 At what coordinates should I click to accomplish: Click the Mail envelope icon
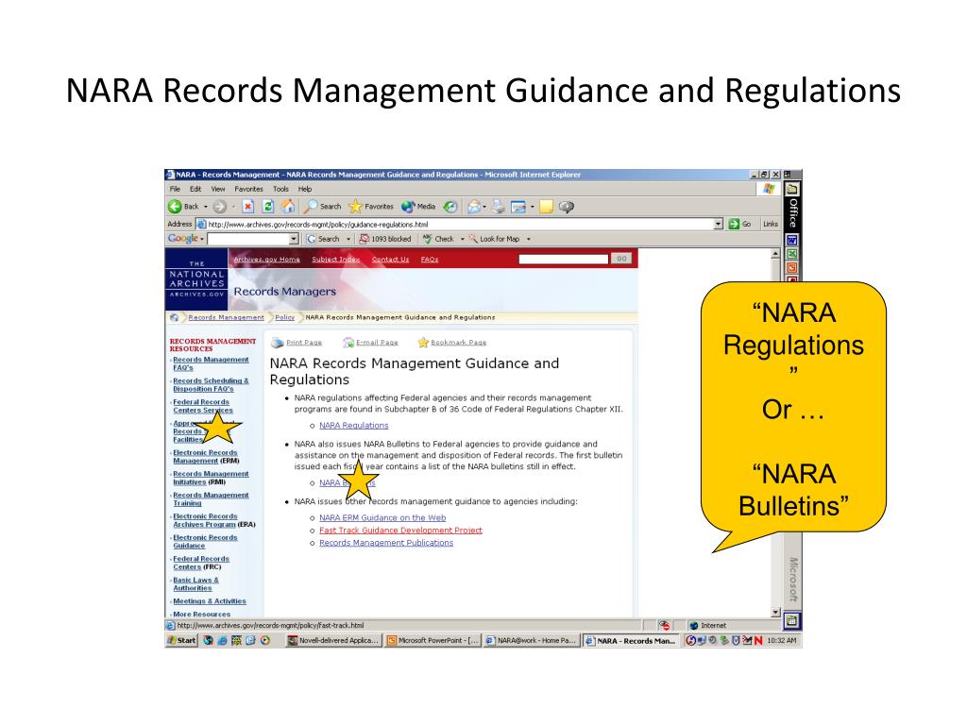(x=474, y=207)
